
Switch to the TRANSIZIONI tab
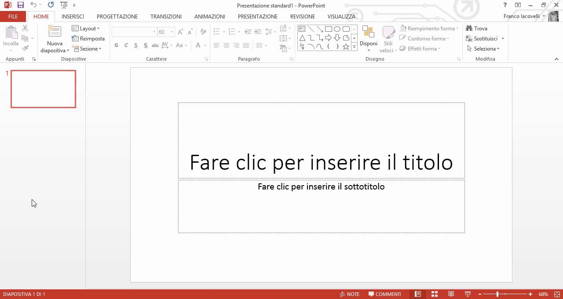(166, 16)
